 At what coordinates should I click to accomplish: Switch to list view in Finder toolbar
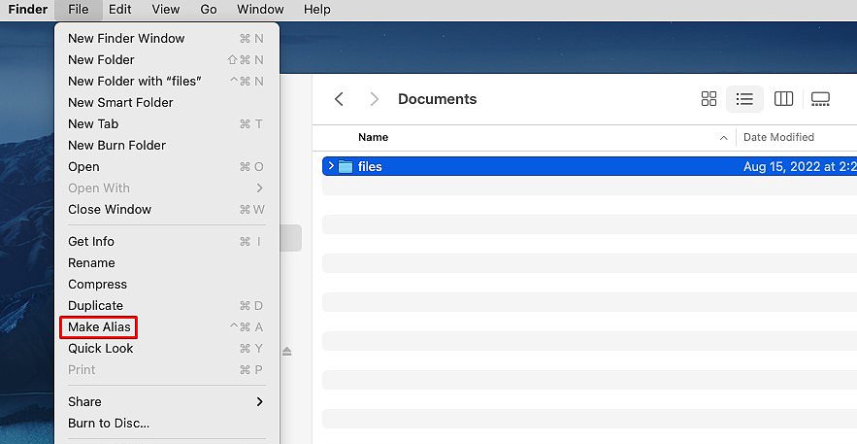(x=744, y=99)
